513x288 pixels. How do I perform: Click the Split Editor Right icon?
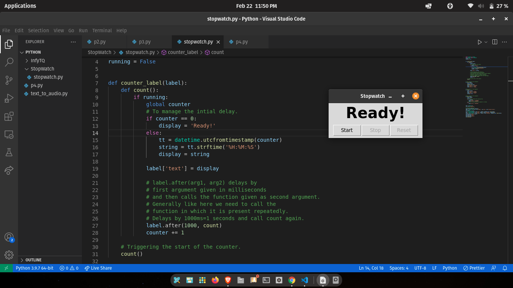(x=495, y=42)
